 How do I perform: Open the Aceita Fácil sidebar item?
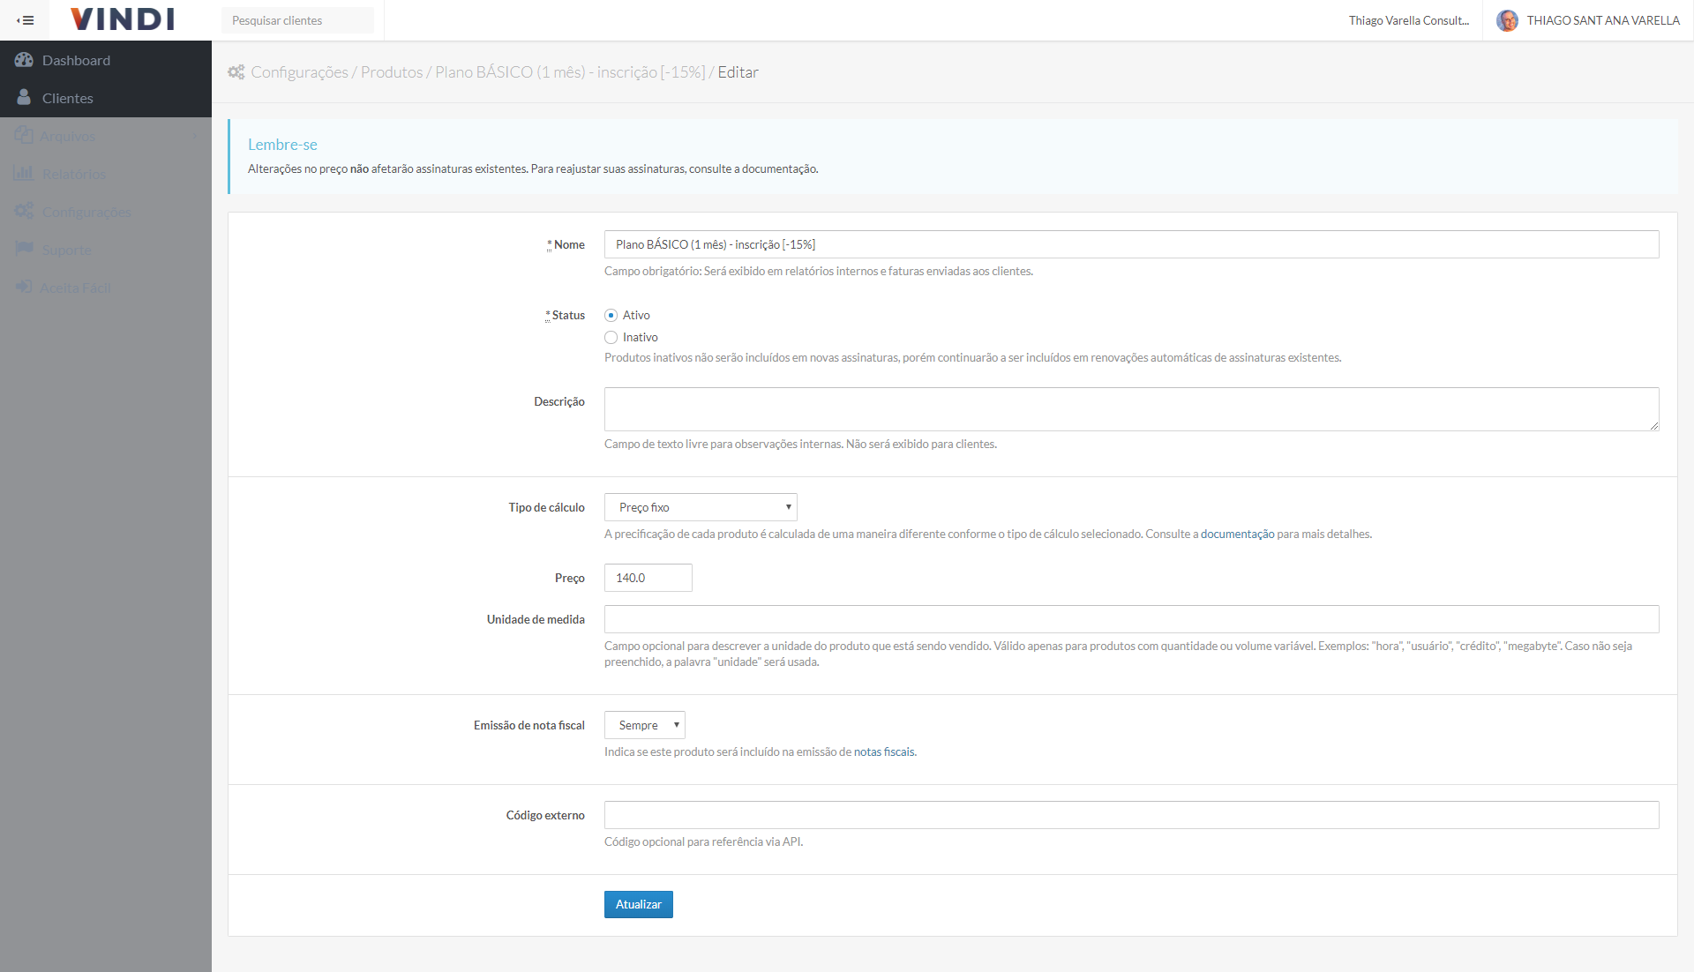tap(75, 288)
